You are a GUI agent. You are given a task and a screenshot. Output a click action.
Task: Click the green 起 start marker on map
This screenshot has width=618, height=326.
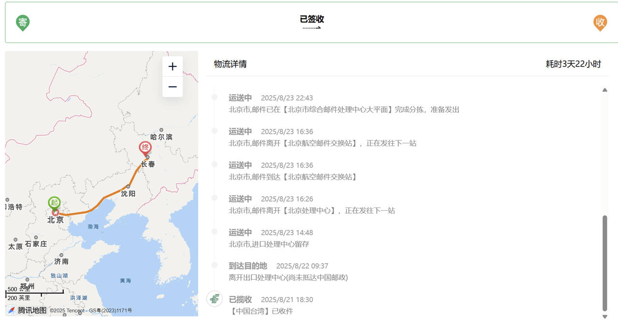[54, 203]
